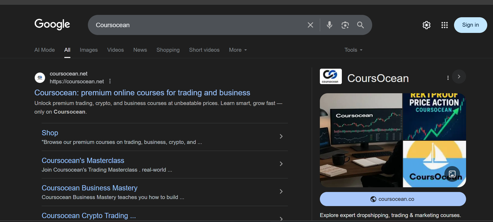The width and height of the screenshot is (493, 222).
Task: Click three-dot menu beside coursocean.net URL
Action: coord(110,81)
